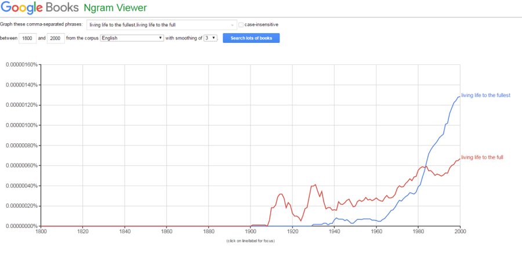This screenshot has width=522, height=261.
Task: Enable the case-insensitive checkbox
Action: tap(241, 24)
